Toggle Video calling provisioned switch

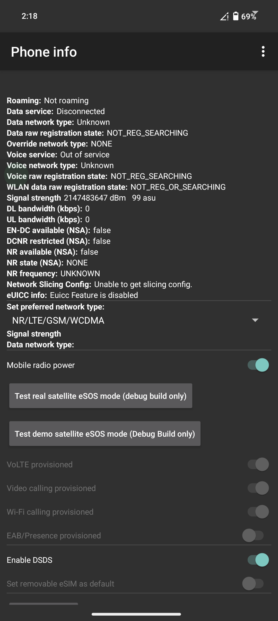pos(258,488)
